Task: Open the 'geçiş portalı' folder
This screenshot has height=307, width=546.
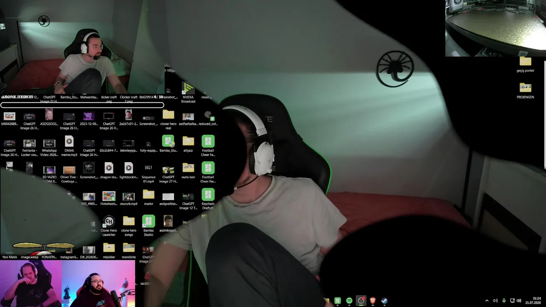Action: click(x=525, y=64)
